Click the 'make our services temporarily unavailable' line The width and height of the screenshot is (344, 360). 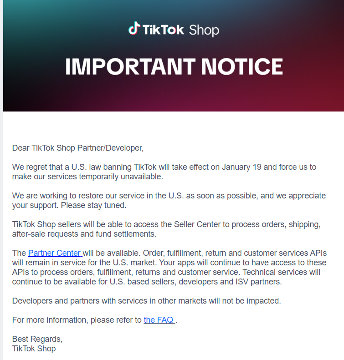87,177
